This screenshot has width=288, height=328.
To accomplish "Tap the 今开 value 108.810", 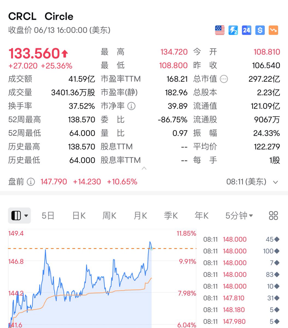I will pyautogui.click(x=267, y=52).
